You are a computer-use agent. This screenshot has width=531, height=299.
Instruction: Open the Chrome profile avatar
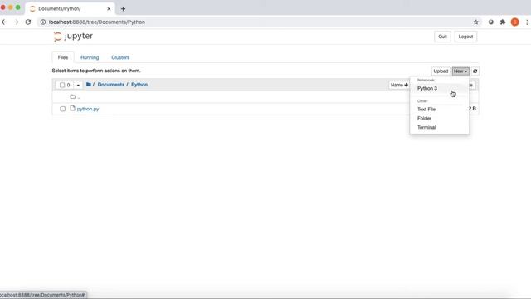[x=514, y=22]
